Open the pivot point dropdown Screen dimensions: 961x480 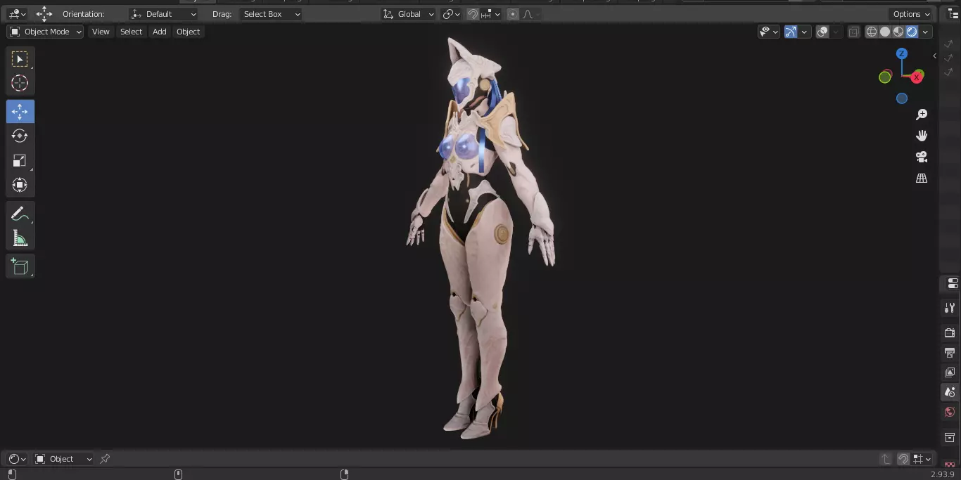point(451,14)
